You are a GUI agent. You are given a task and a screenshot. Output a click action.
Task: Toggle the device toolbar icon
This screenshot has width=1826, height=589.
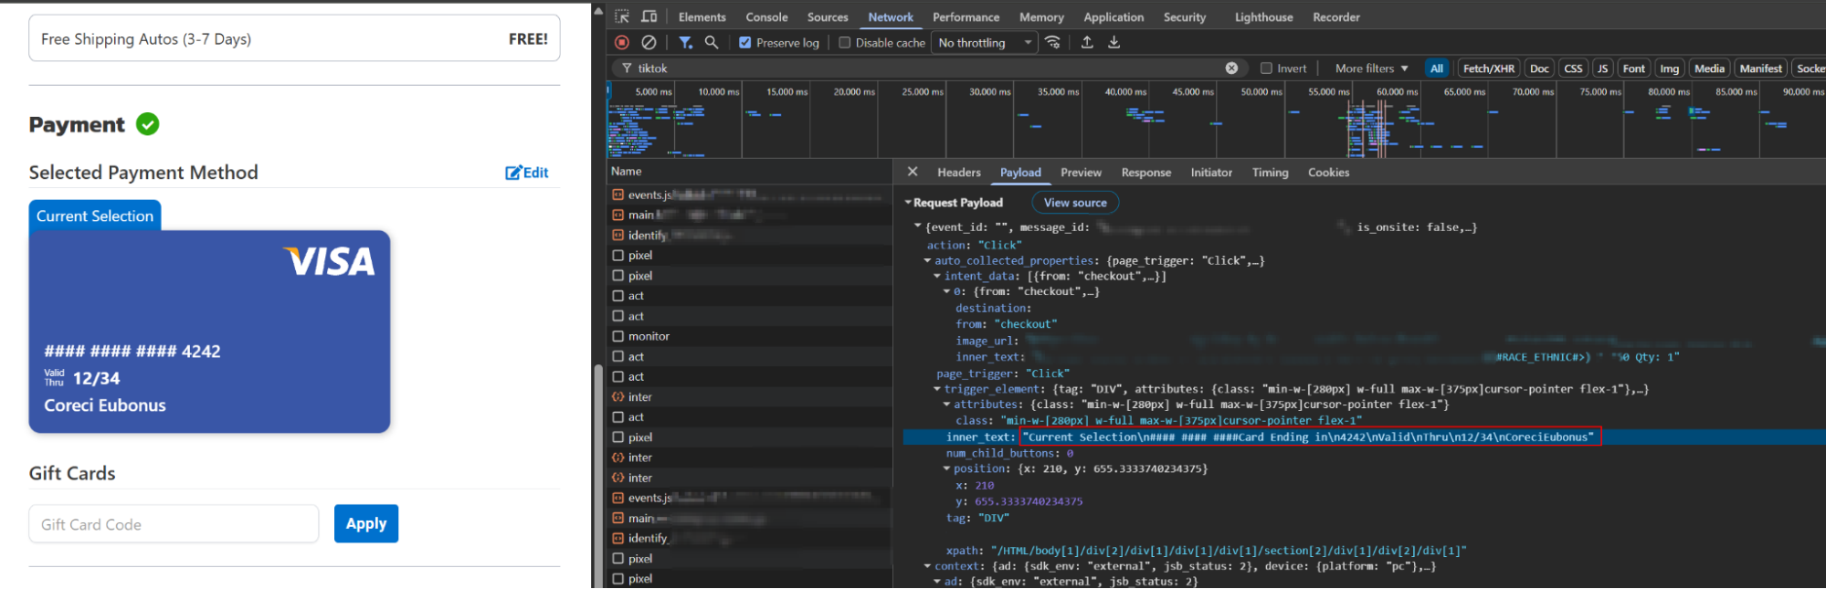click(649, 16)
